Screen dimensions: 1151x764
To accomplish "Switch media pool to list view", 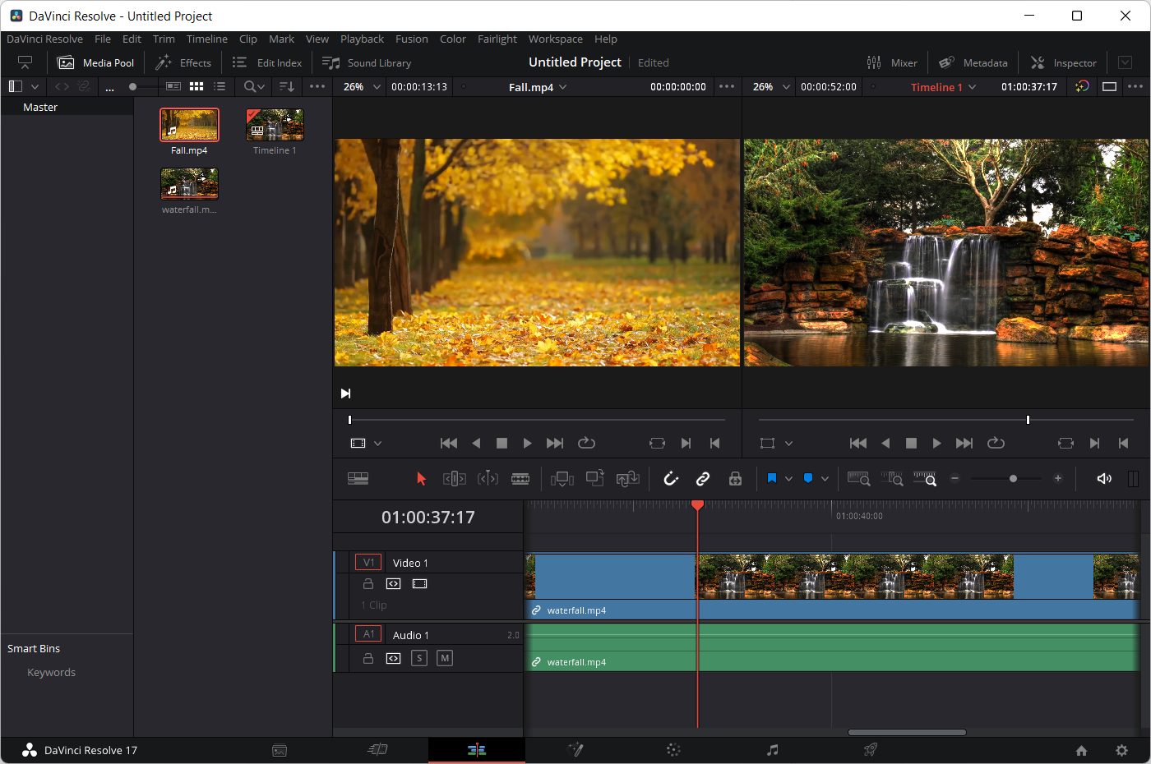I will pos(220,86).
